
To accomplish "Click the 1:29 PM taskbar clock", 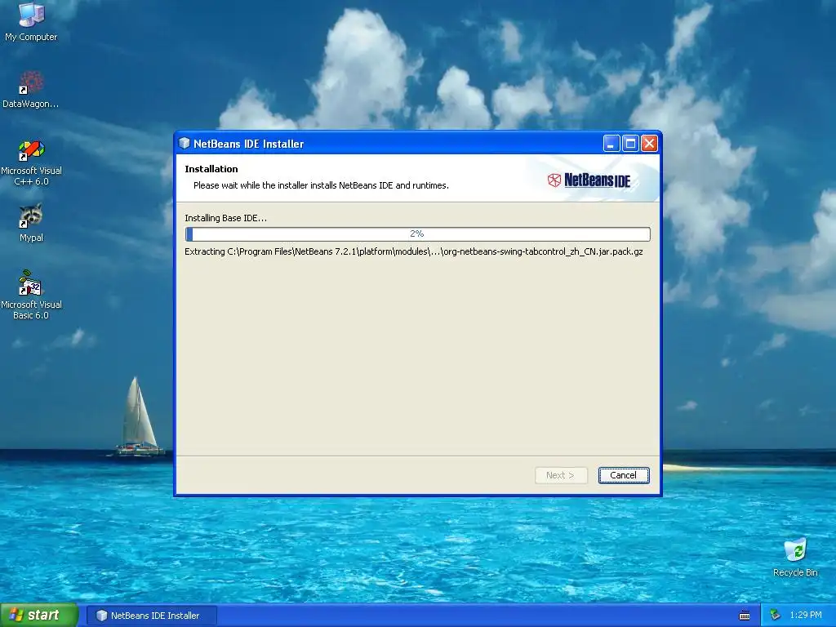I will [x=806, y=615].
